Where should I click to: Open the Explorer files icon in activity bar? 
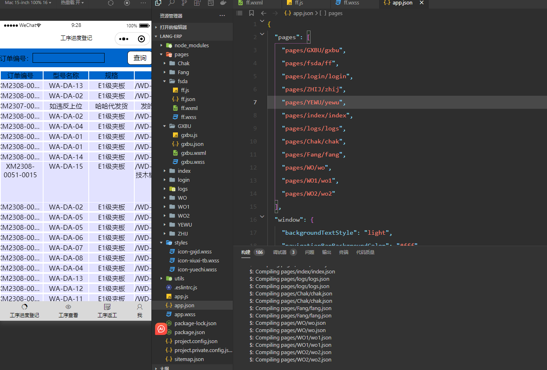[158, 3]
